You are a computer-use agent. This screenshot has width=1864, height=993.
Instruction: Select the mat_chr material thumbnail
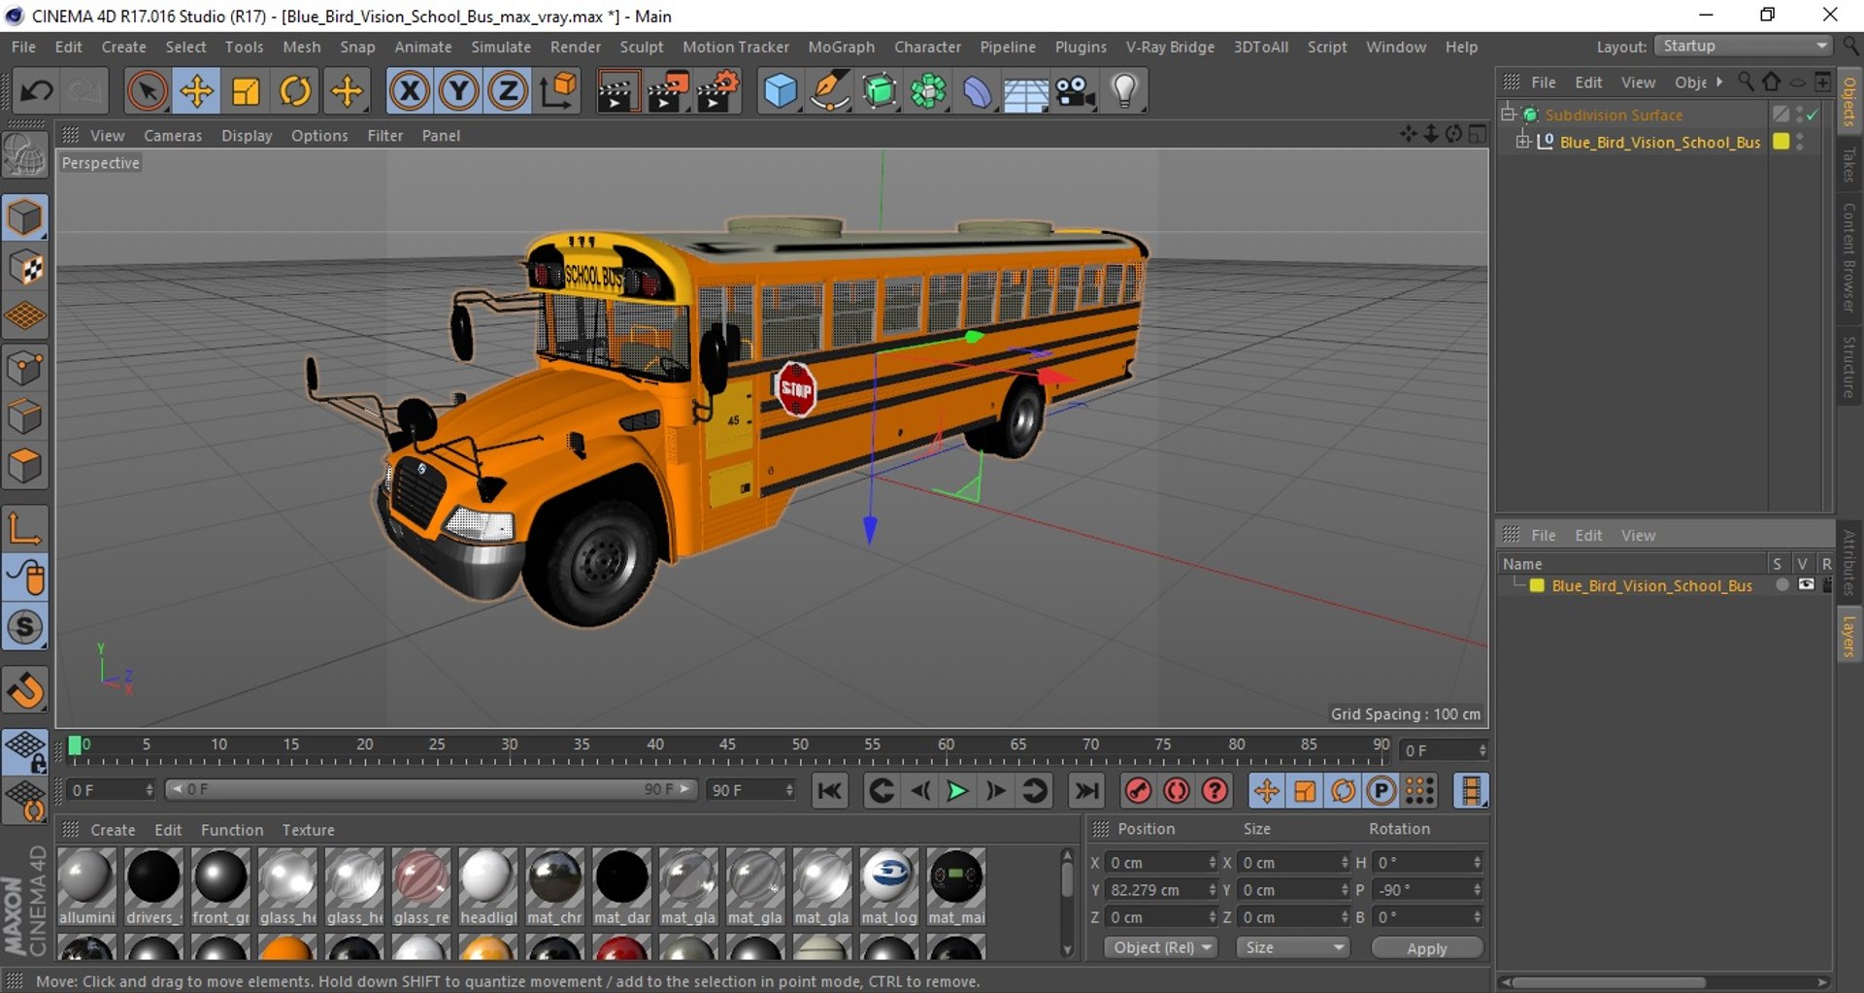554,886
